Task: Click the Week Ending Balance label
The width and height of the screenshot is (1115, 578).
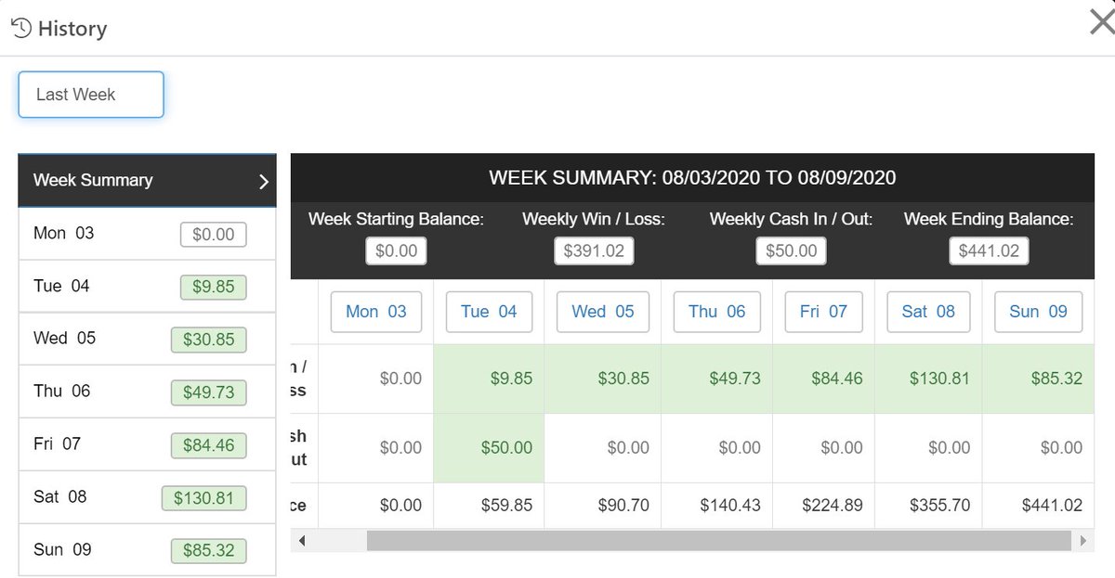Action: (989, 220)
